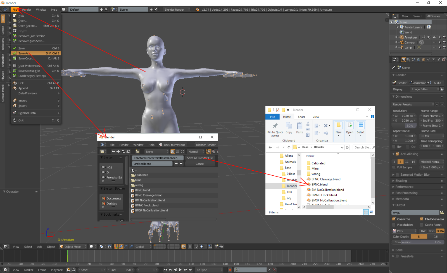
Task: Refresh the file list in file browser
Action: coord(128,151)
